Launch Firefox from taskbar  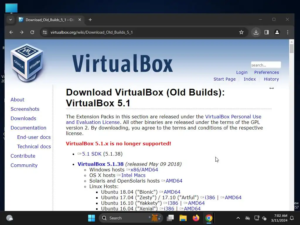tap(196, 218)
